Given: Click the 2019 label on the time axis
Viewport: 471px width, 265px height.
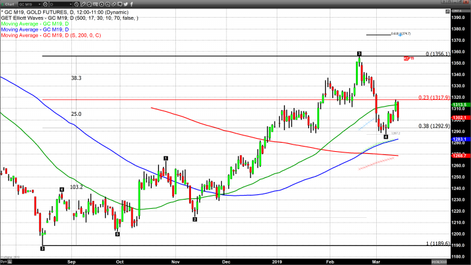Looking at the screenshot, I should pos(277,262).
